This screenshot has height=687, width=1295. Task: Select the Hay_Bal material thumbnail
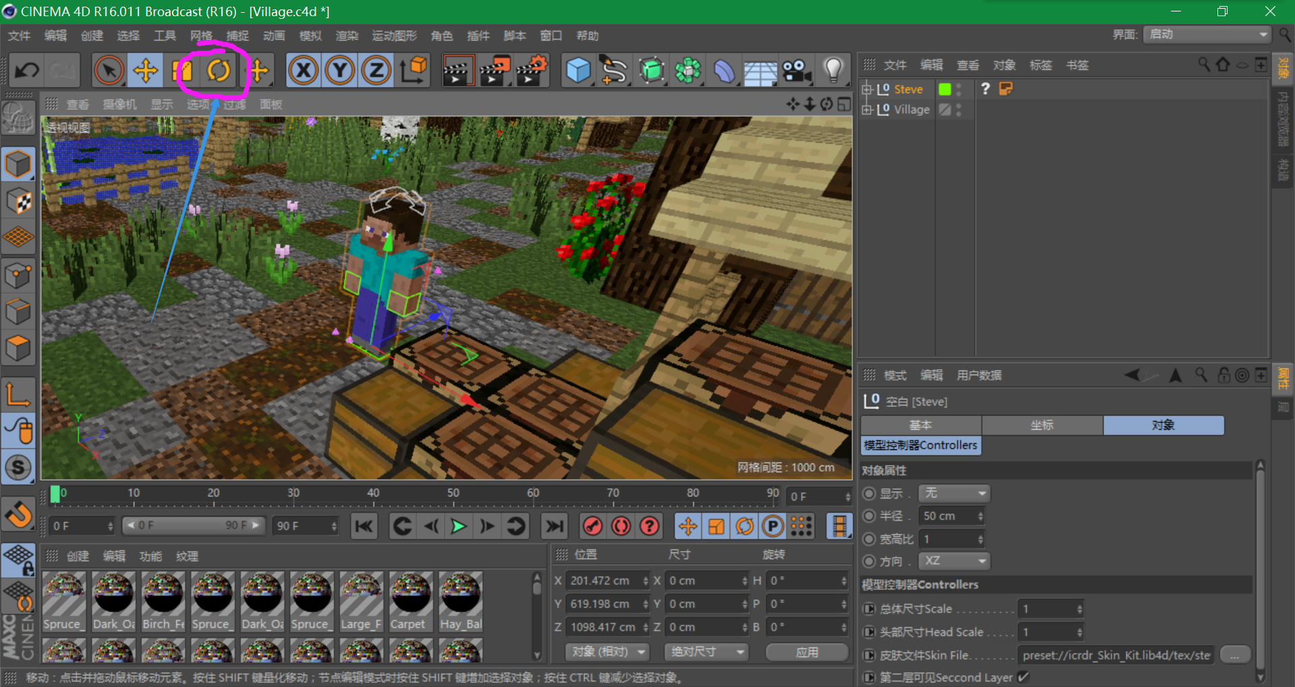pyautogui.click(x=461, y=602)
